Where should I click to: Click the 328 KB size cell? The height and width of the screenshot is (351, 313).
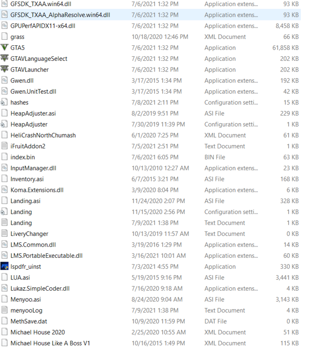click(x=290, y=201)
